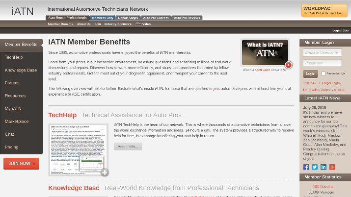The image size is (351, 197).
Task: Open About Us submenu item
Action: tap(84, 24)
